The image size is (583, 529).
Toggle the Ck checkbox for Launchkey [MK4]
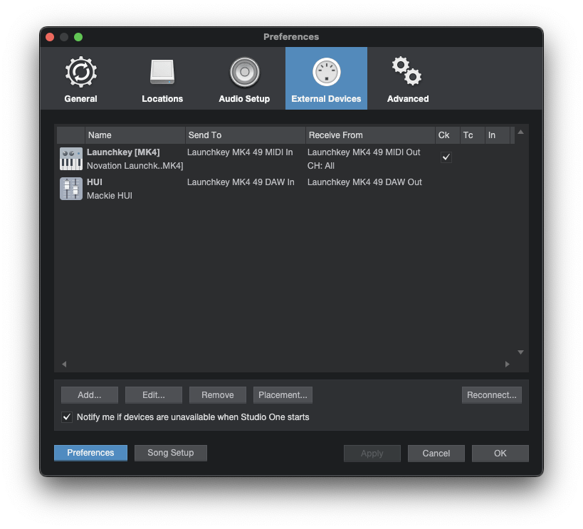point(446,157)
